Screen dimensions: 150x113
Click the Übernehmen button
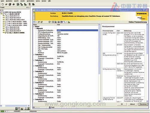pyautogui.click(x=143, y=104)
